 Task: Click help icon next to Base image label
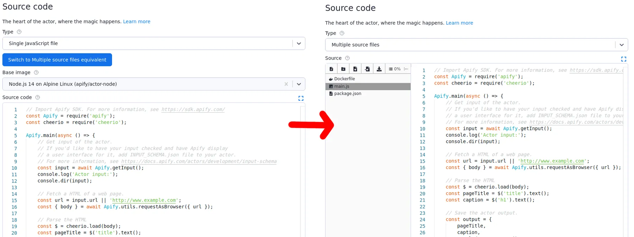coord(36,73)
